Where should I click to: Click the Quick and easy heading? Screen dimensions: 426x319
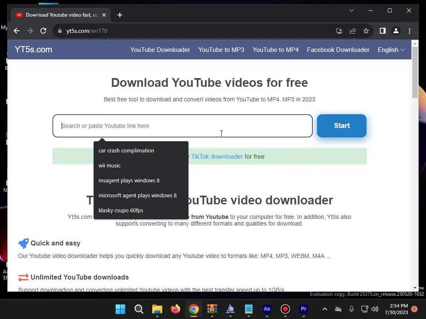[55, 243]
